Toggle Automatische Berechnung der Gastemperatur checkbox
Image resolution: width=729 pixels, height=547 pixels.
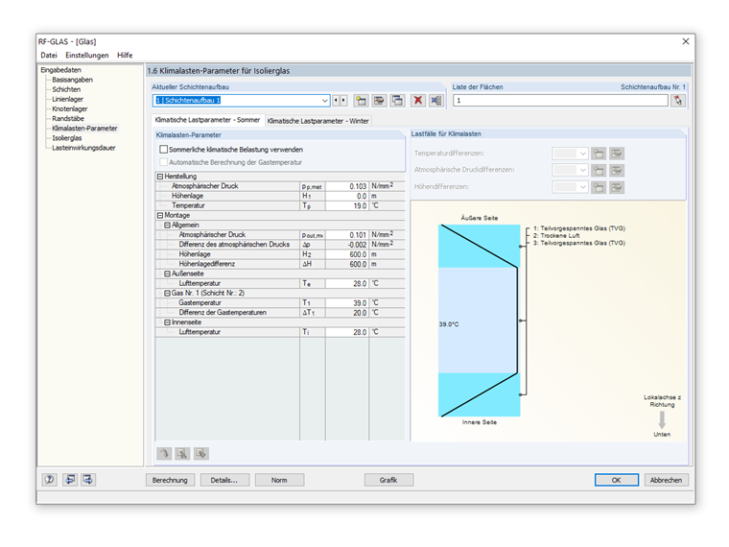164,162
